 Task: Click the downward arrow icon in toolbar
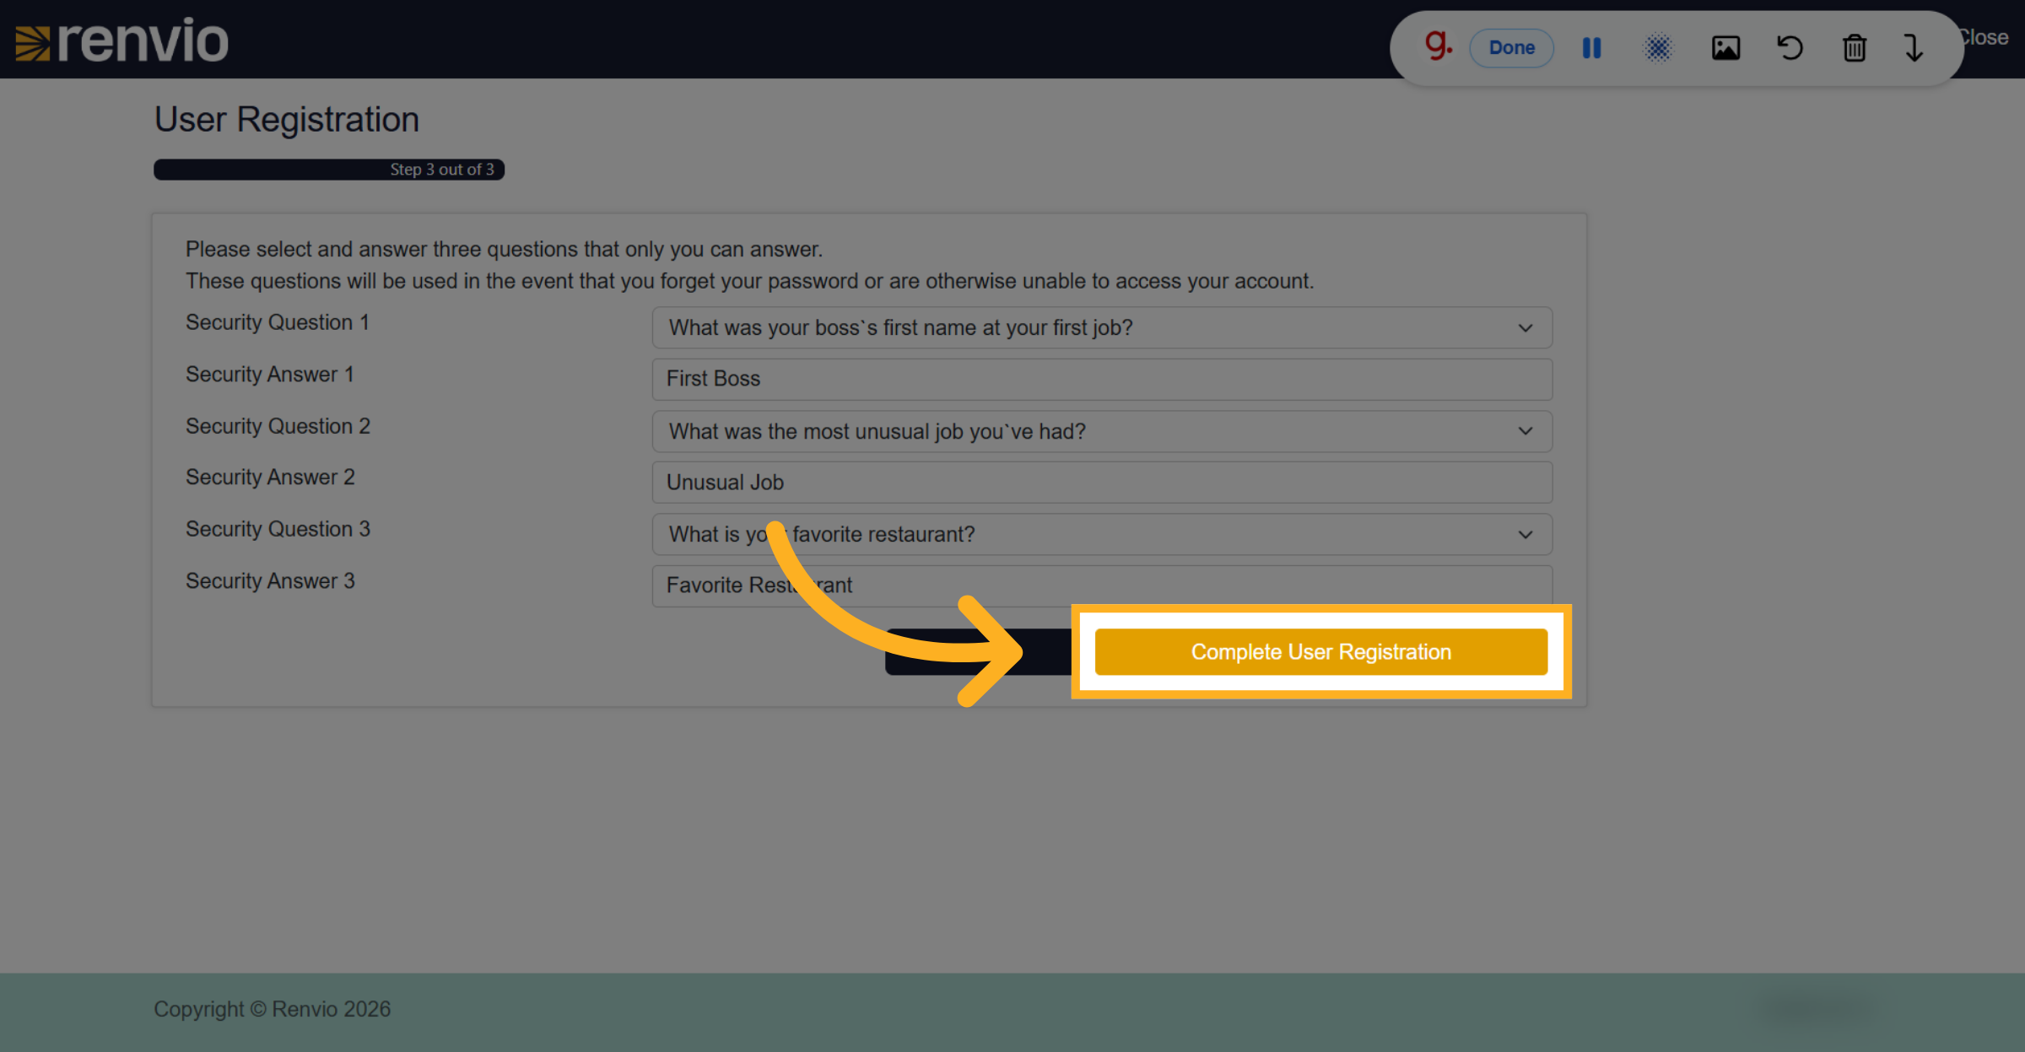point(1914,48)
